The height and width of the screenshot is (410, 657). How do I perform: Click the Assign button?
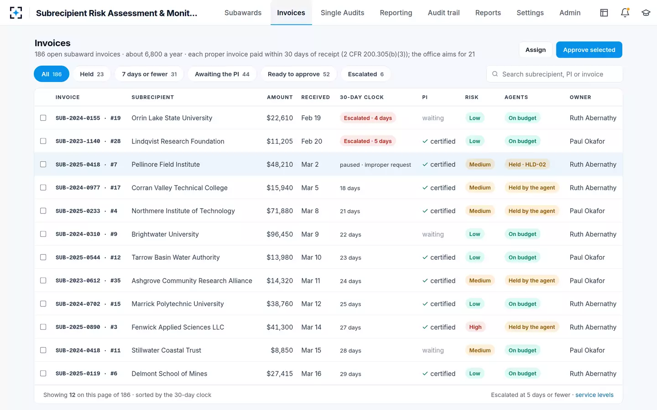click(x=536, y=50)
